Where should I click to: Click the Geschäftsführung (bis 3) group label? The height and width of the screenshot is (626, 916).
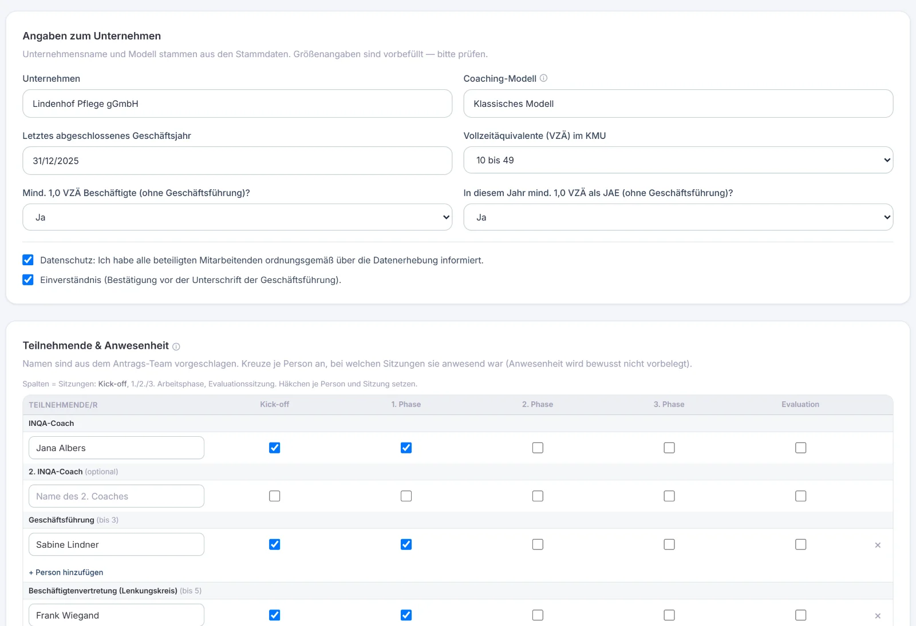click(73, 520)
